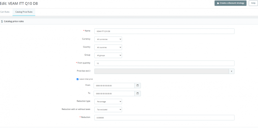Screen dimensions: 258x128
Task: Open the Tax excluded dropdown
Action: 108,110
